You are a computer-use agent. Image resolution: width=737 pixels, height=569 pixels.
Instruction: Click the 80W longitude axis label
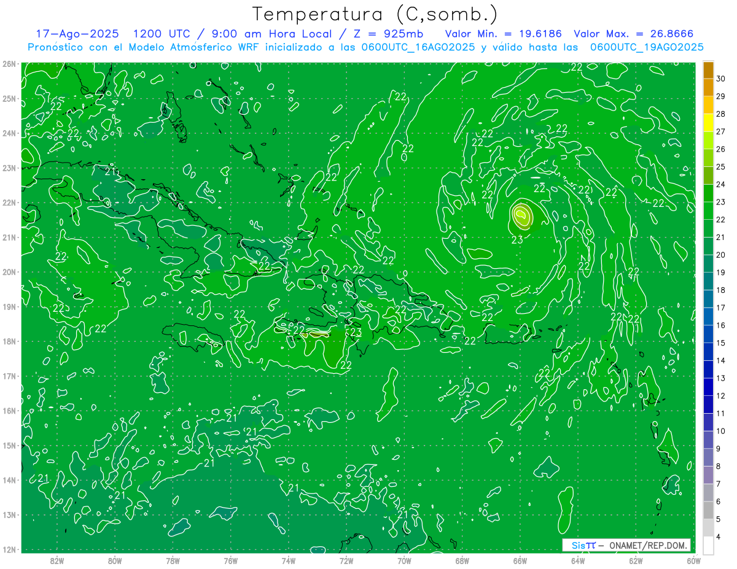(x=114, y=560)
